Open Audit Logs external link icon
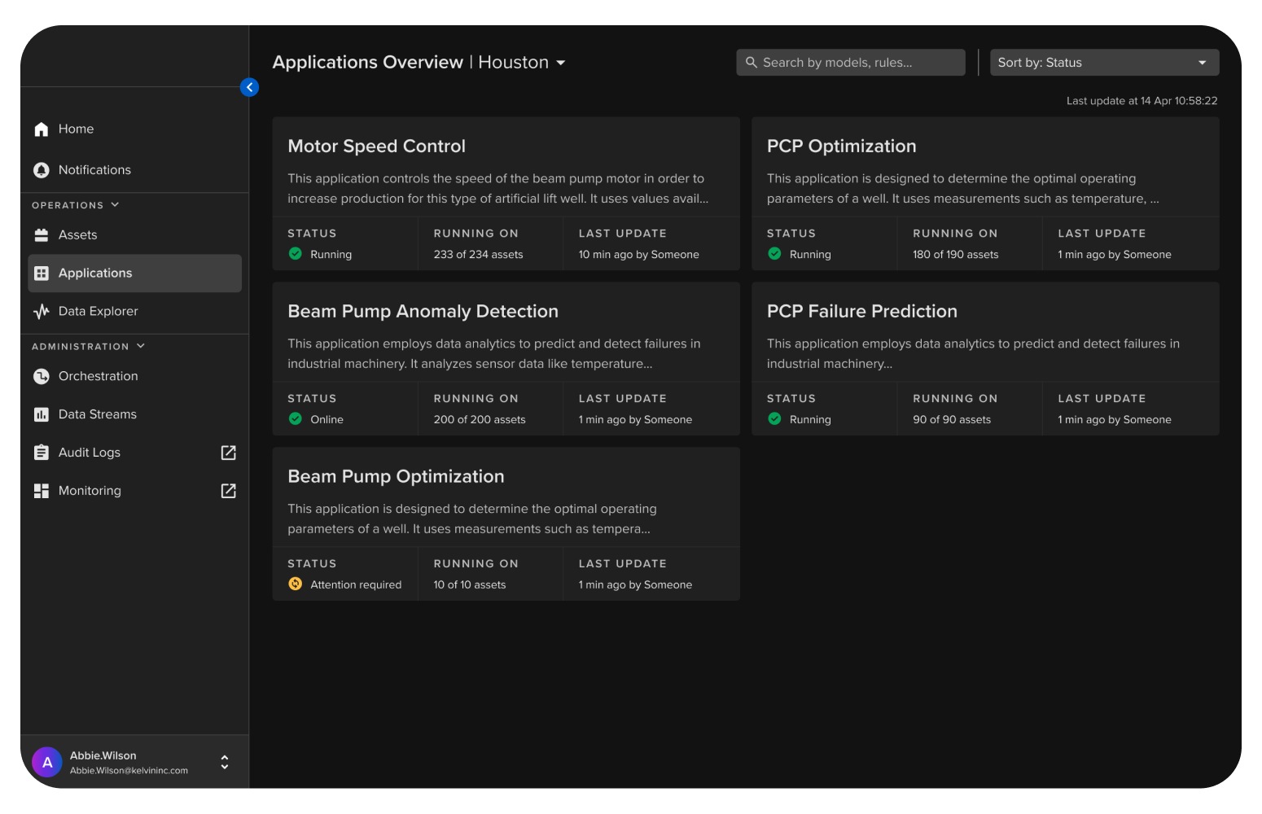The height and width of the screenshot is (814, 1262). pyautogui.click(x=229, y=453)
